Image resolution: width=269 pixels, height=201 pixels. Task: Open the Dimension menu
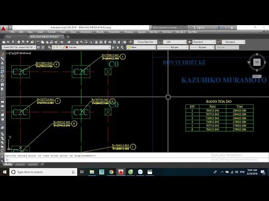click(86, 32)
